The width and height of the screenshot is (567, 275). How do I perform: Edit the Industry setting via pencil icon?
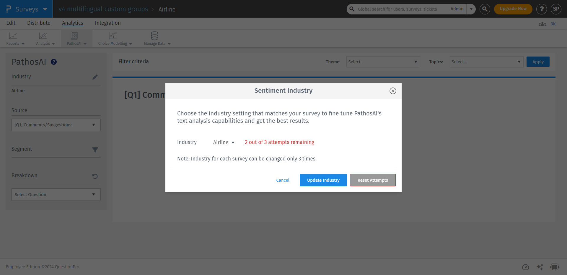coord(95,77)
